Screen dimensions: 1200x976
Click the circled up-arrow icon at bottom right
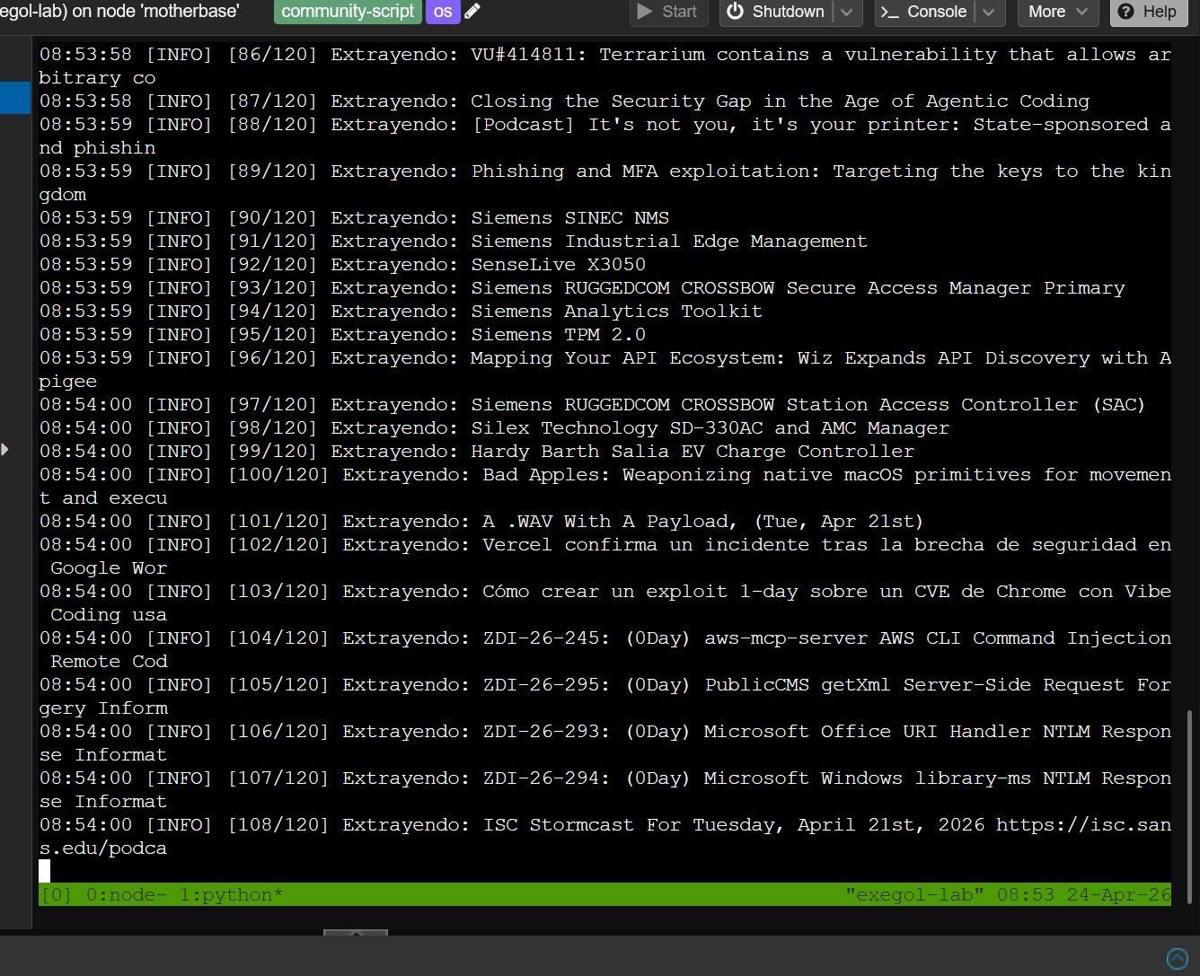tap(1177, 959)
